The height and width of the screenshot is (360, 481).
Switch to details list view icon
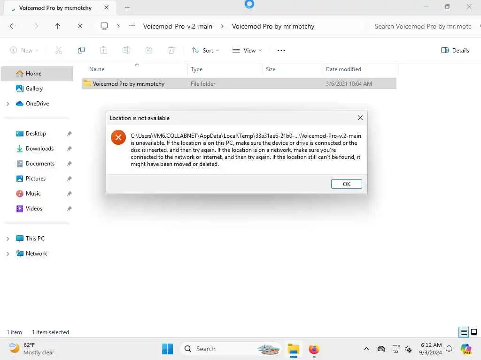[x=464, y=332]
